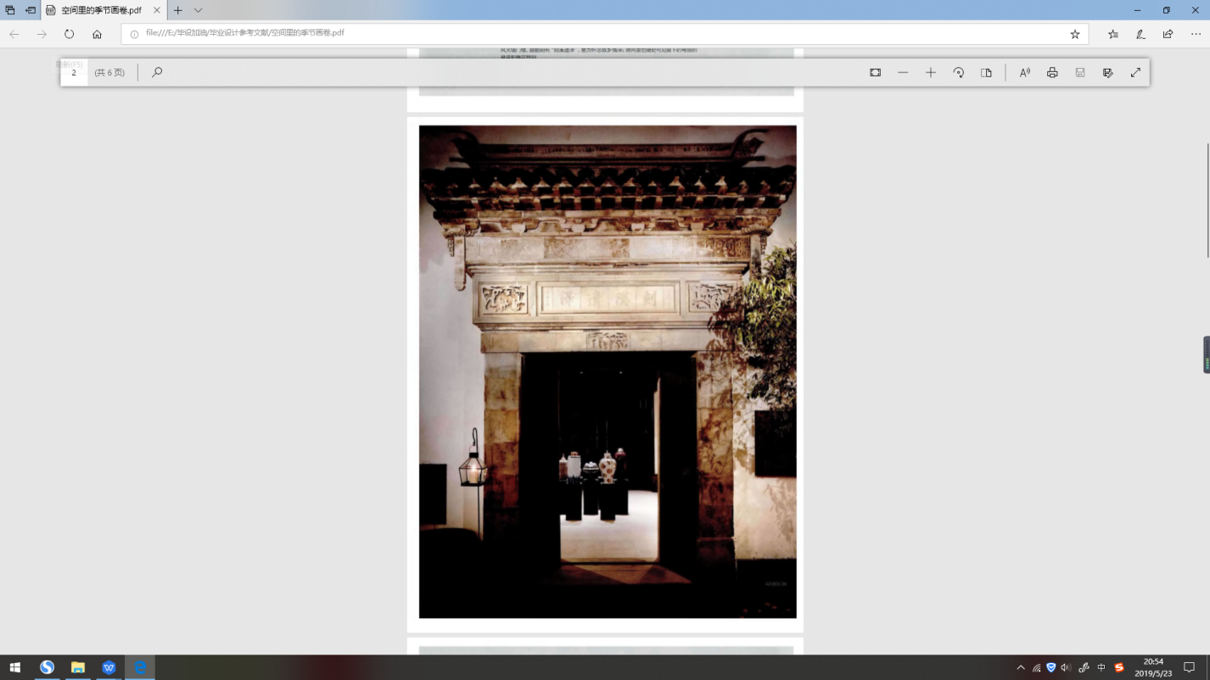Open the taskbar clock and calendar
The image size is (1210, 680).
click(x=1153, y=667)
